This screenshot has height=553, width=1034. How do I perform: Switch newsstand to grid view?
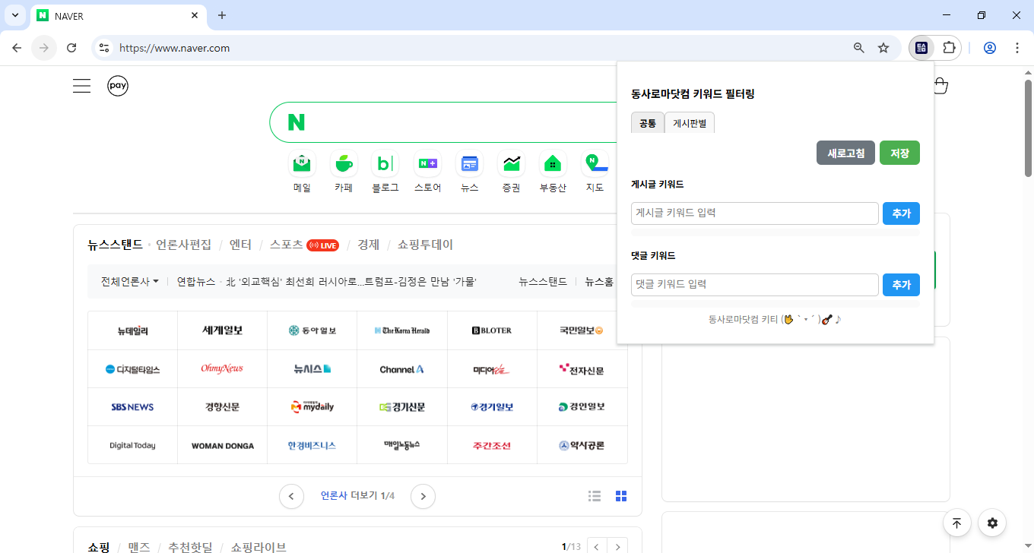(621, 496)
